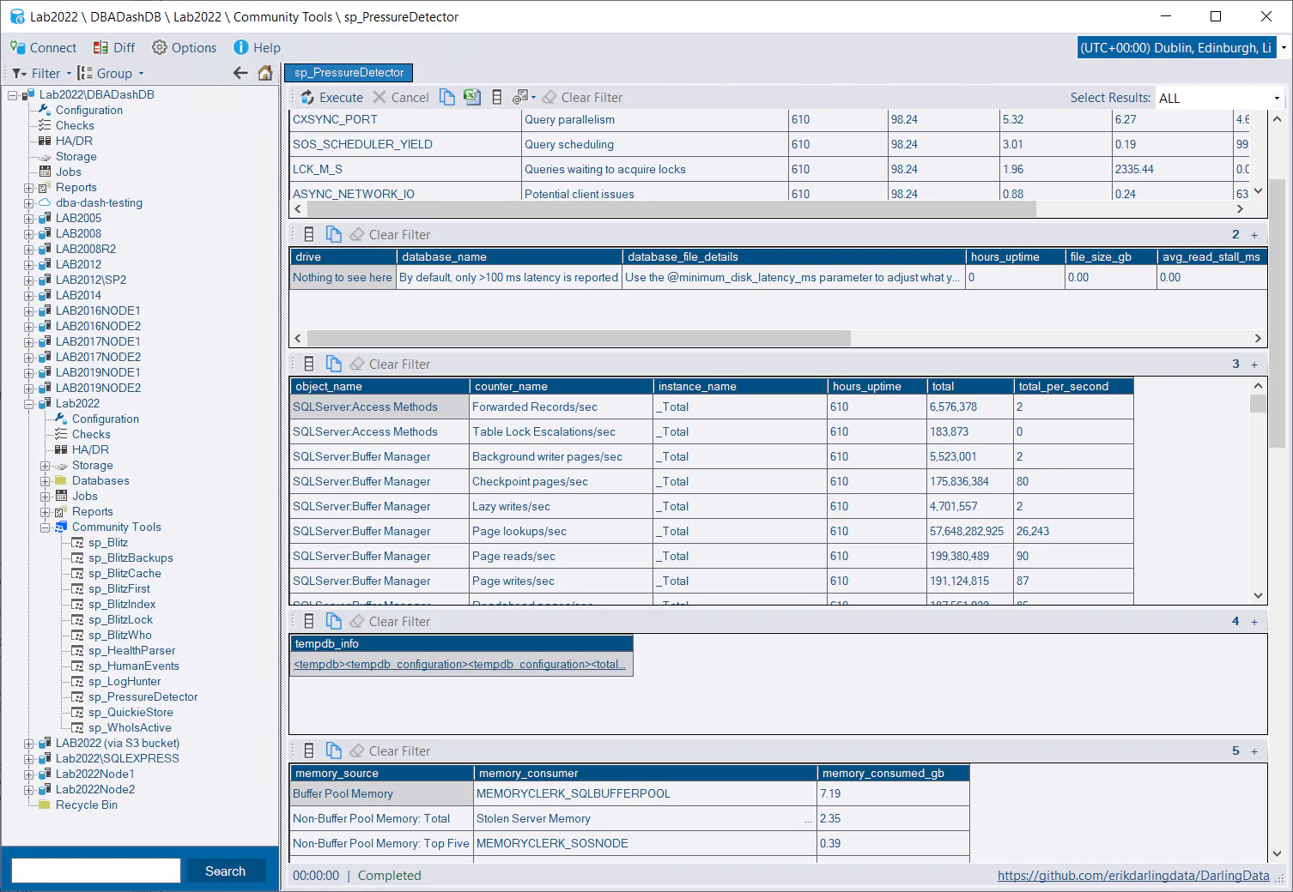The image size is (1293, 892).
Task: Open the DarlingData GitHub link
Action: pos(1132,875)
